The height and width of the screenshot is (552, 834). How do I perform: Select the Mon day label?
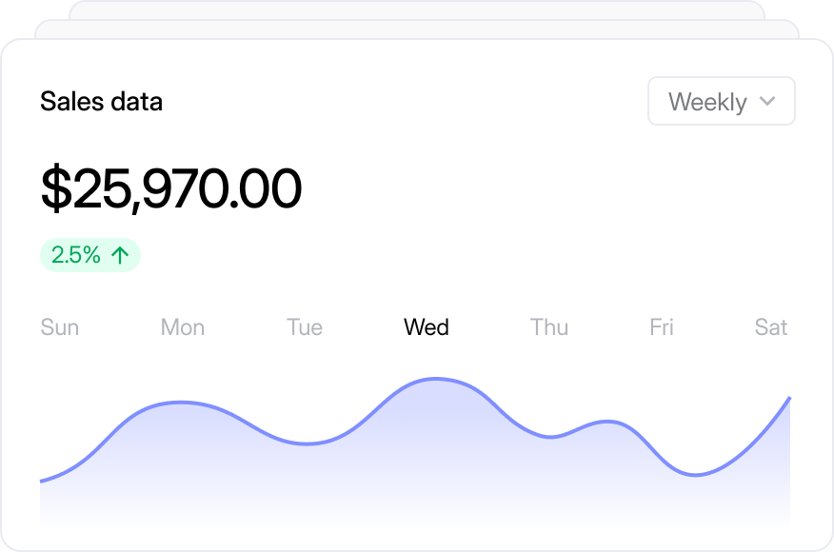click(x=183, y=327)
